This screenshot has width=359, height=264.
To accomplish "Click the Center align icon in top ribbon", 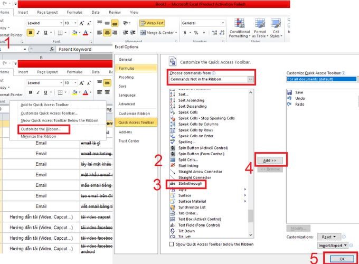I will [x=107, y=33].
